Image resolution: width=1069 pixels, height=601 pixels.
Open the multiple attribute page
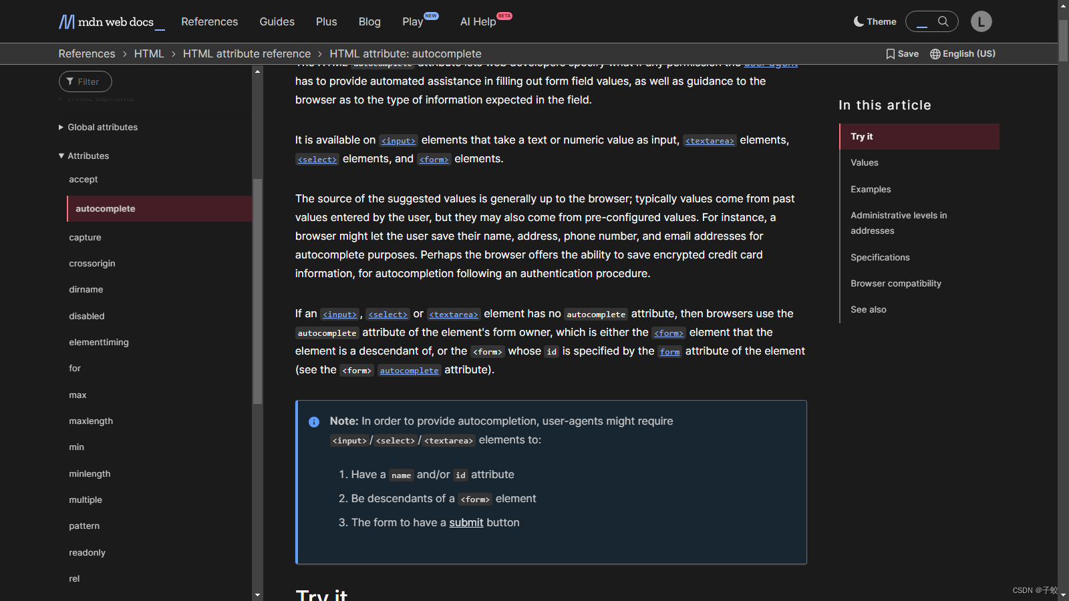(86, 499)
